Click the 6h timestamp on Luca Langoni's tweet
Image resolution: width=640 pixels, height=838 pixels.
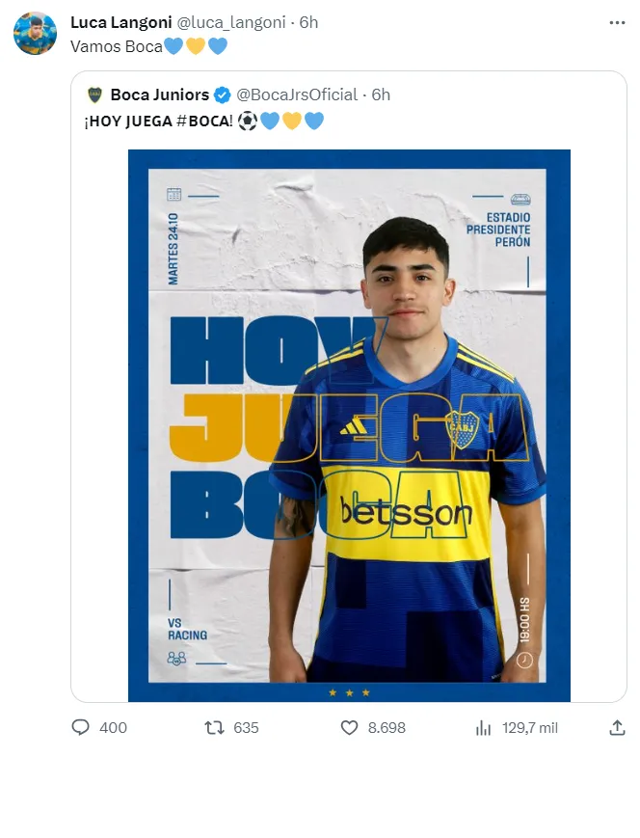308,22
